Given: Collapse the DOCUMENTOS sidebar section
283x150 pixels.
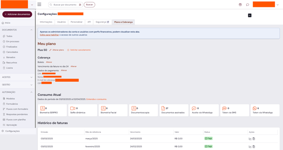Looking at the screenshot, I should [x=31, y=30].
